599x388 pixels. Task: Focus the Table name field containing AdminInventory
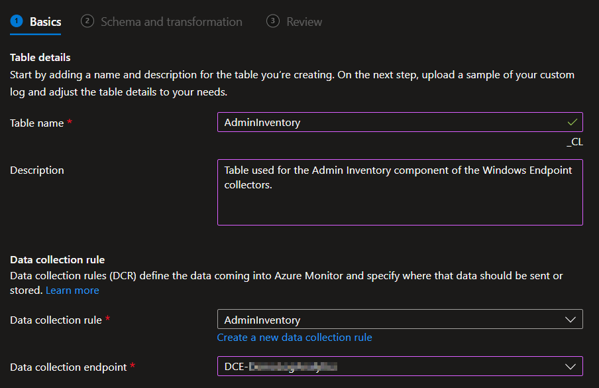391,122
